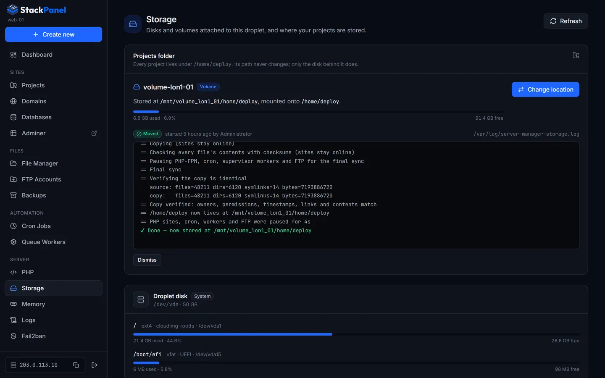The width and height of the screenshot is (605, 378).
Task: Click the 'Final sync' log line
Action: (x=161, y=170)
